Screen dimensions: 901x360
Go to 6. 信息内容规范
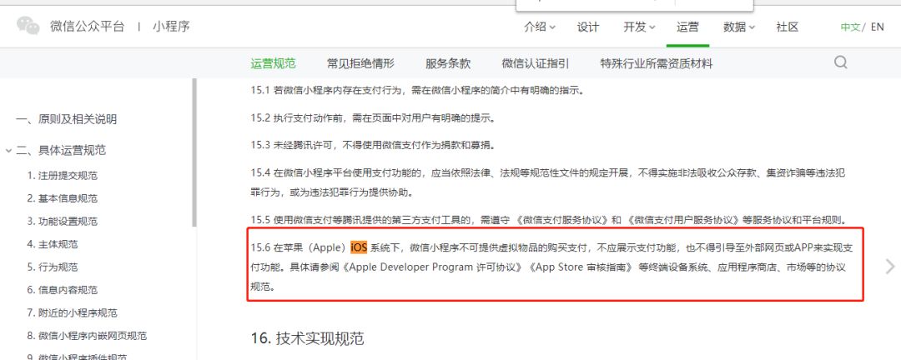62,291
